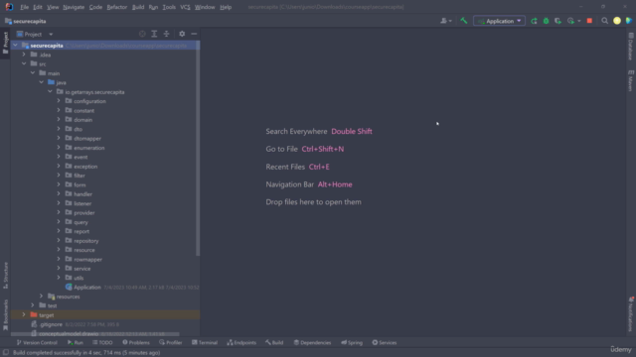Start debugging with the bug icon
Image resolution: width=636 pixels, height=357 pixels.
[x=546, y=21]
